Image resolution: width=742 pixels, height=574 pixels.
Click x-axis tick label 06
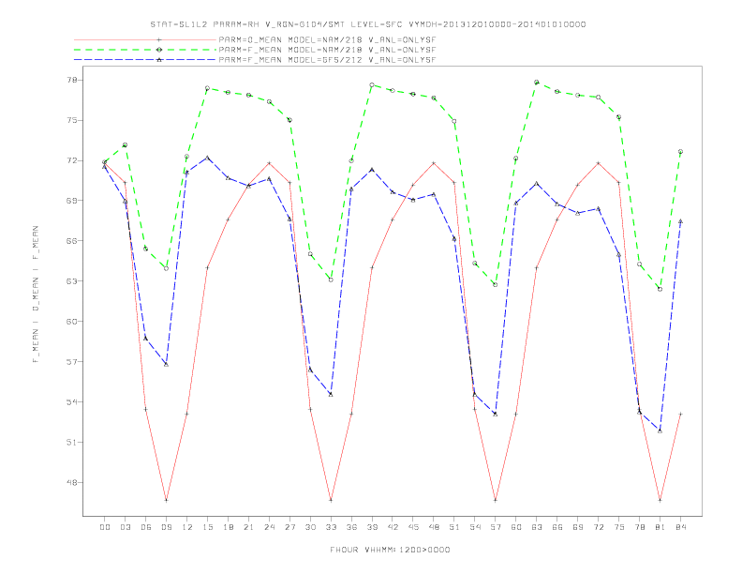coord(146,527)
